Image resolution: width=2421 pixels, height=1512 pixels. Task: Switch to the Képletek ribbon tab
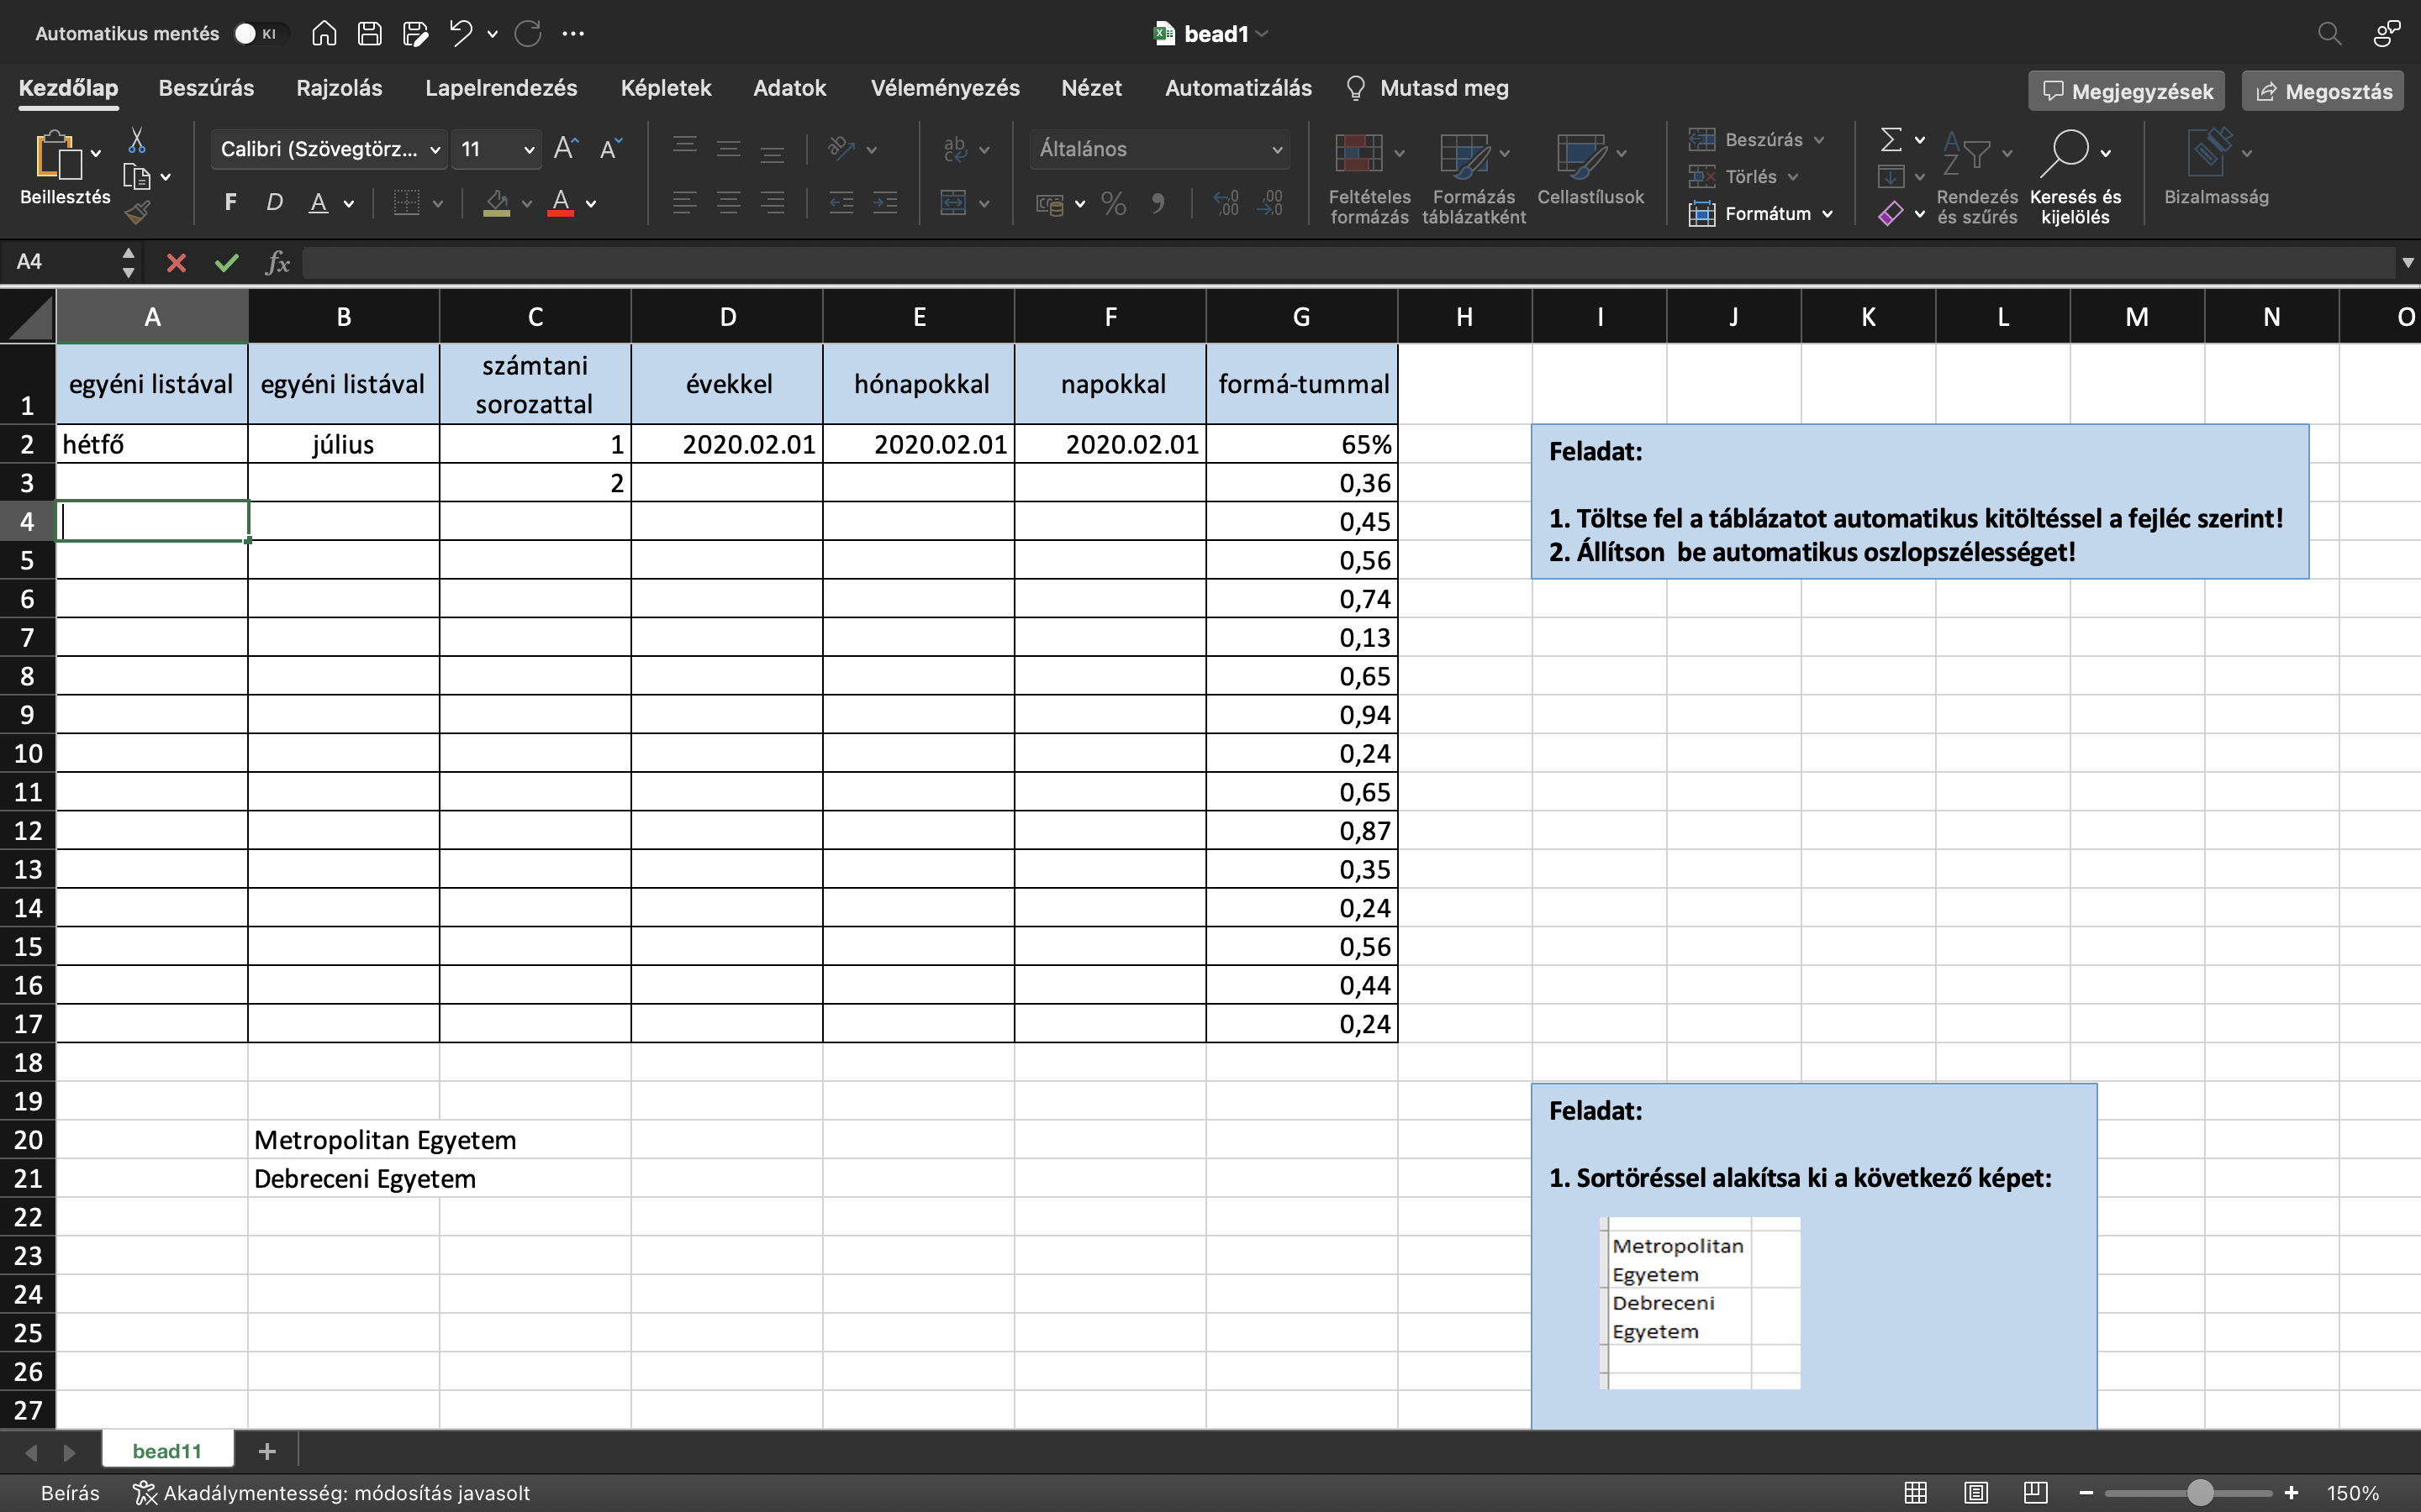665,88
